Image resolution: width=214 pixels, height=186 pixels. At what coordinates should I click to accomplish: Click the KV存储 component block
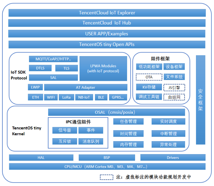point(149,87)
